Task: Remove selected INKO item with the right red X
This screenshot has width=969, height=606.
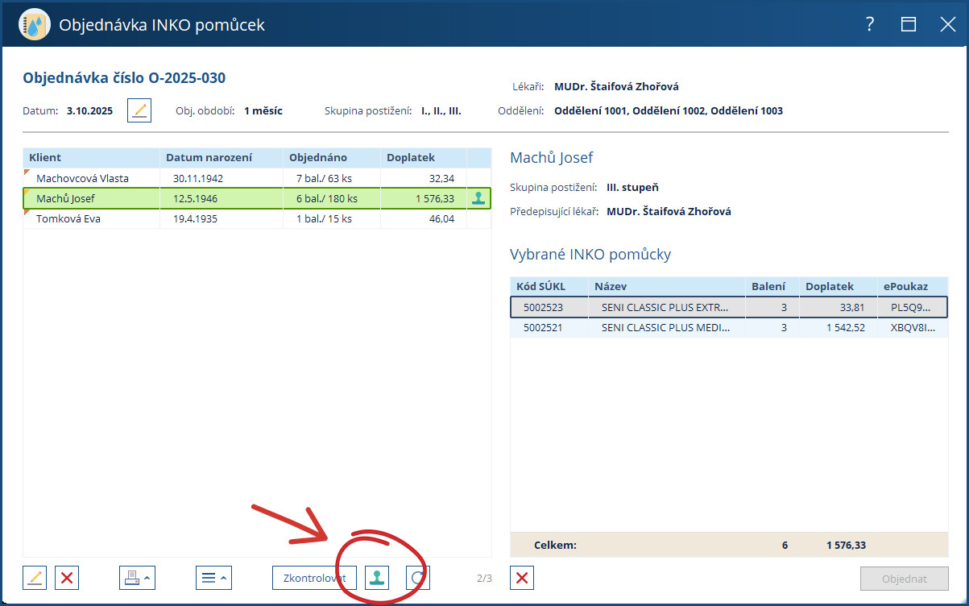Action: pos(522,578)
